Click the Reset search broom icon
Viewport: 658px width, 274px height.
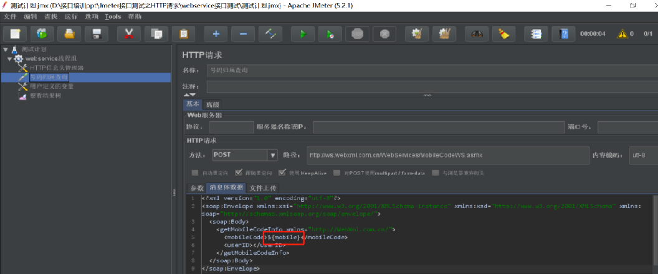(504, 34)
